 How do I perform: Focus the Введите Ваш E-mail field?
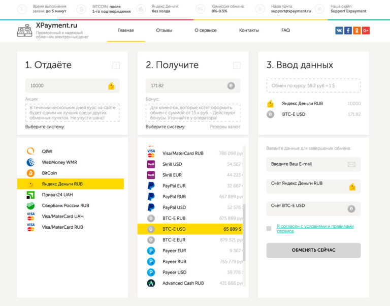313,164
